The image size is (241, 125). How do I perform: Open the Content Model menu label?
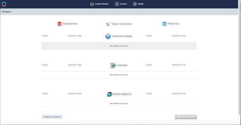(x=102, y=4)
